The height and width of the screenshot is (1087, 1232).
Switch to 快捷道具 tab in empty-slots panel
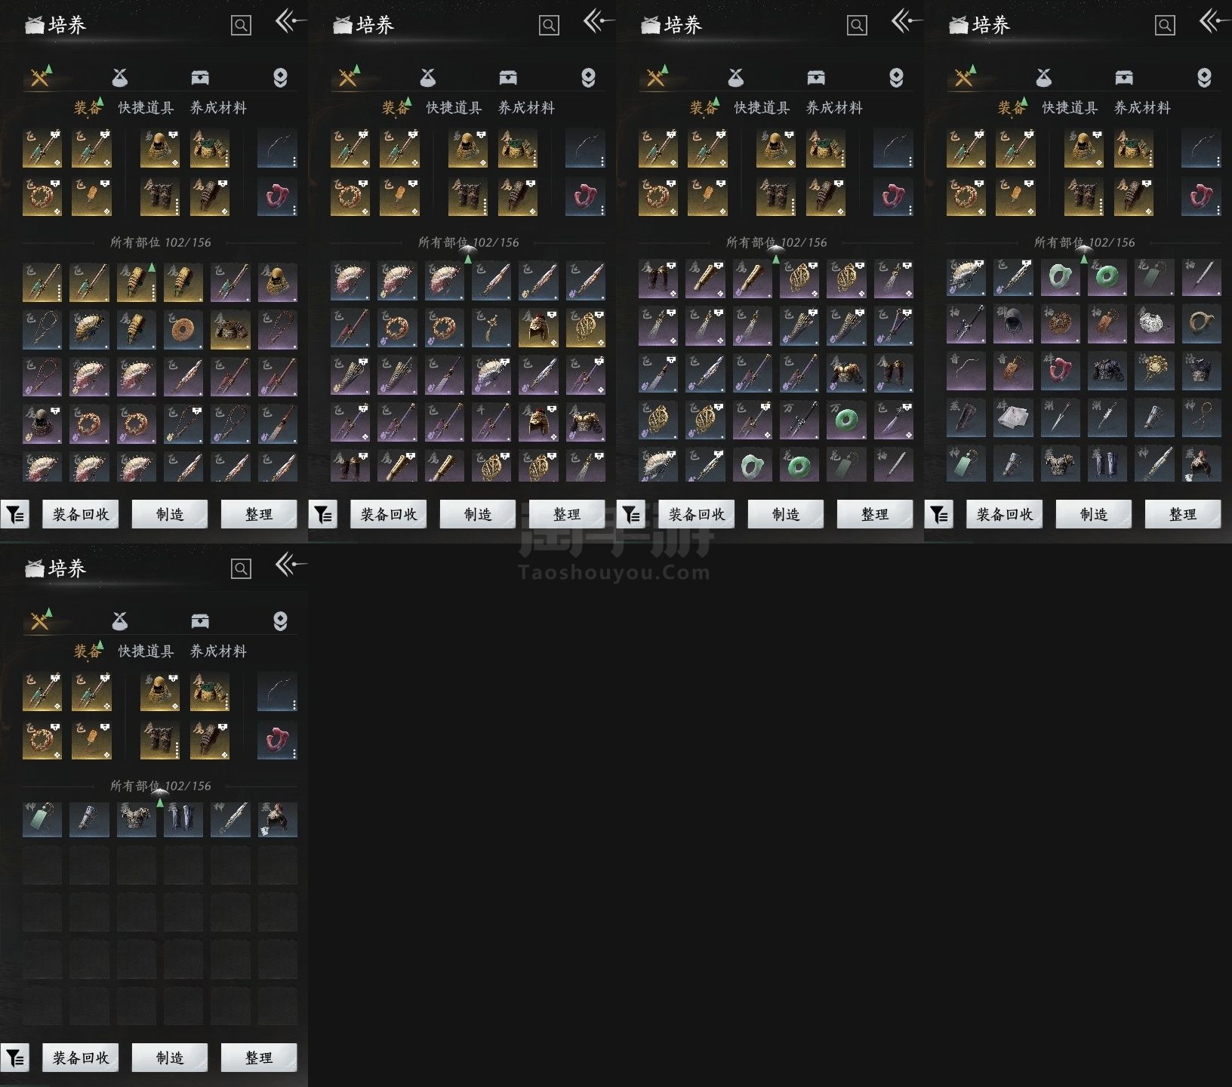tap(146, 651)
